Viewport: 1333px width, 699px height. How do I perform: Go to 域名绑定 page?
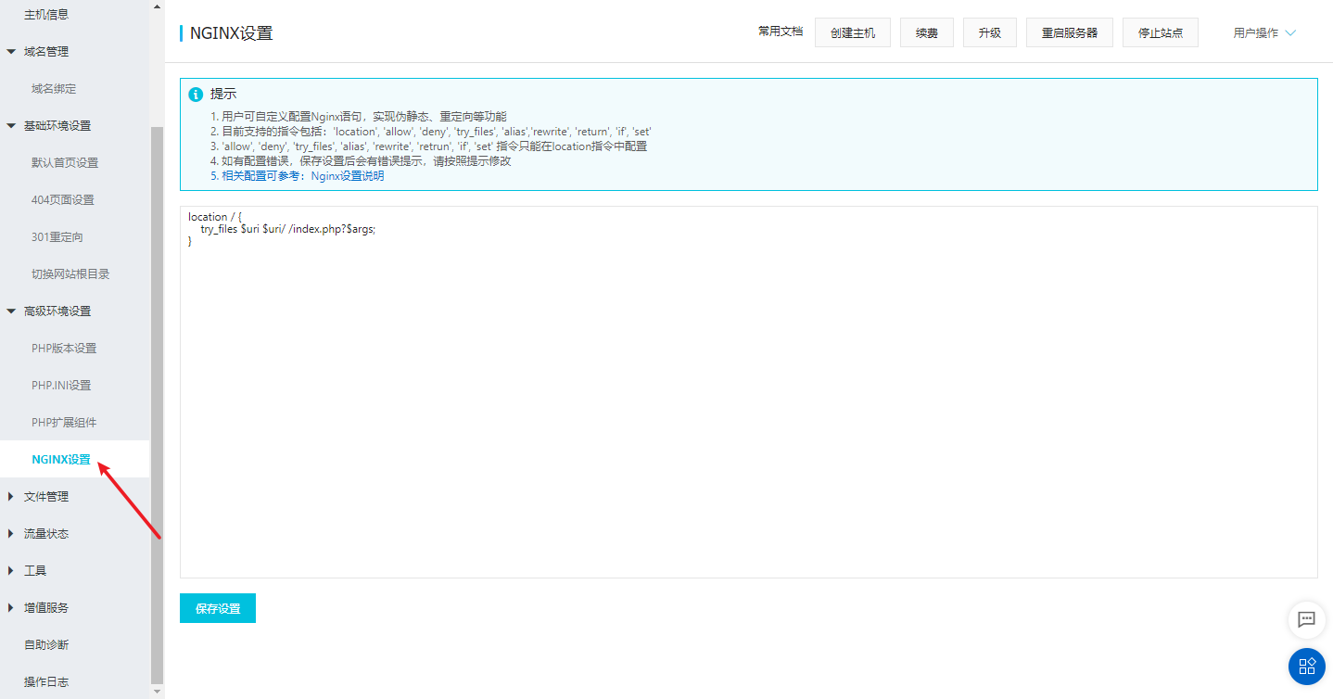click(x=54, y=89)
